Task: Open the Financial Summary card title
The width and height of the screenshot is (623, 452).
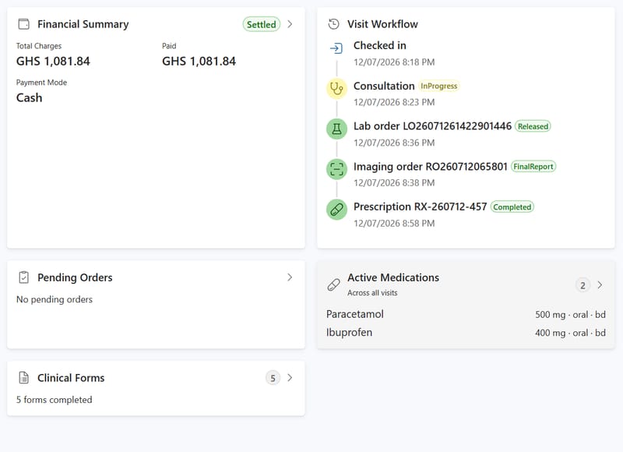Action: point(83,24)
